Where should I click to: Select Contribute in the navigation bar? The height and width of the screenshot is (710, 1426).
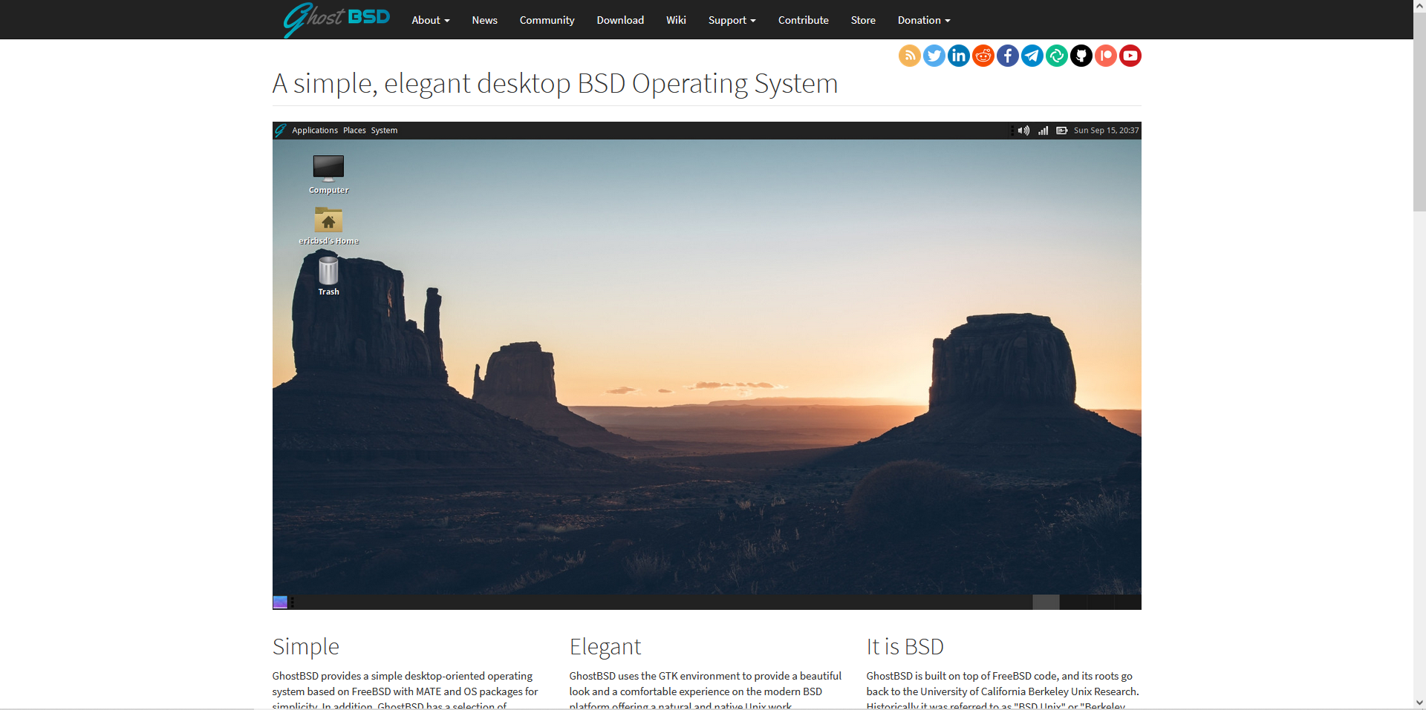click(804, 20)
